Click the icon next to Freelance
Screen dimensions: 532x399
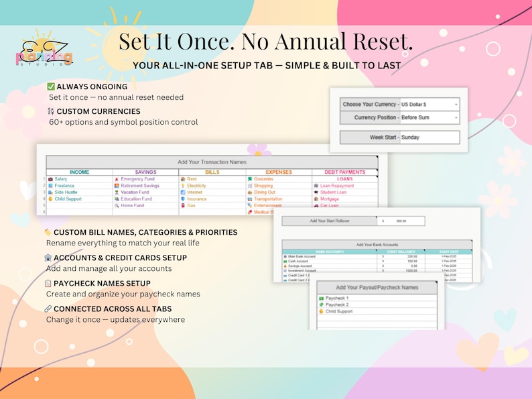[50, 186]
